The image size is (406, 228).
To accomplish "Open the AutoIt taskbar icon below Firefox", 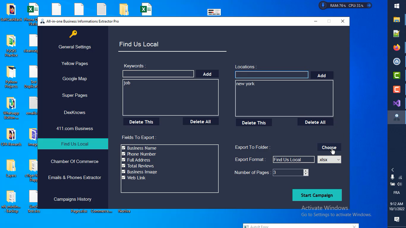I will coord(397,61).
